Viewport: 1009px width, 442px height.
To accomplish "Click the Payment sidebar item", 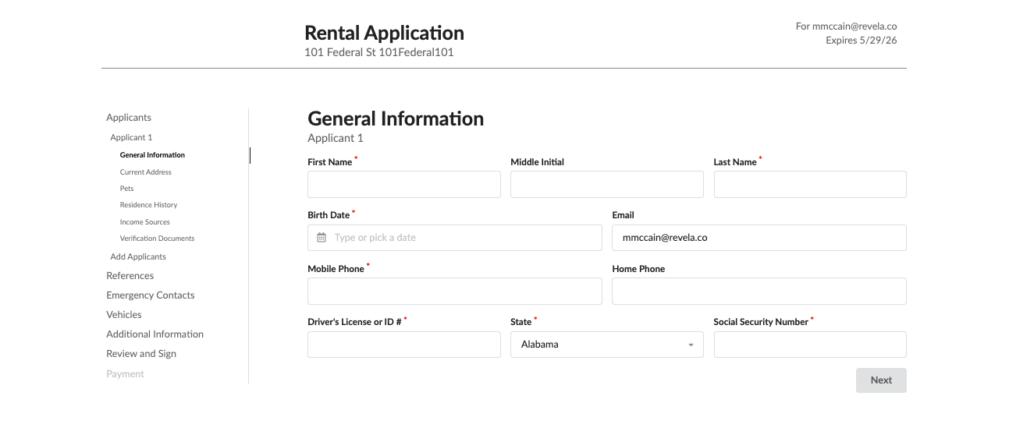I will (125, 374).
